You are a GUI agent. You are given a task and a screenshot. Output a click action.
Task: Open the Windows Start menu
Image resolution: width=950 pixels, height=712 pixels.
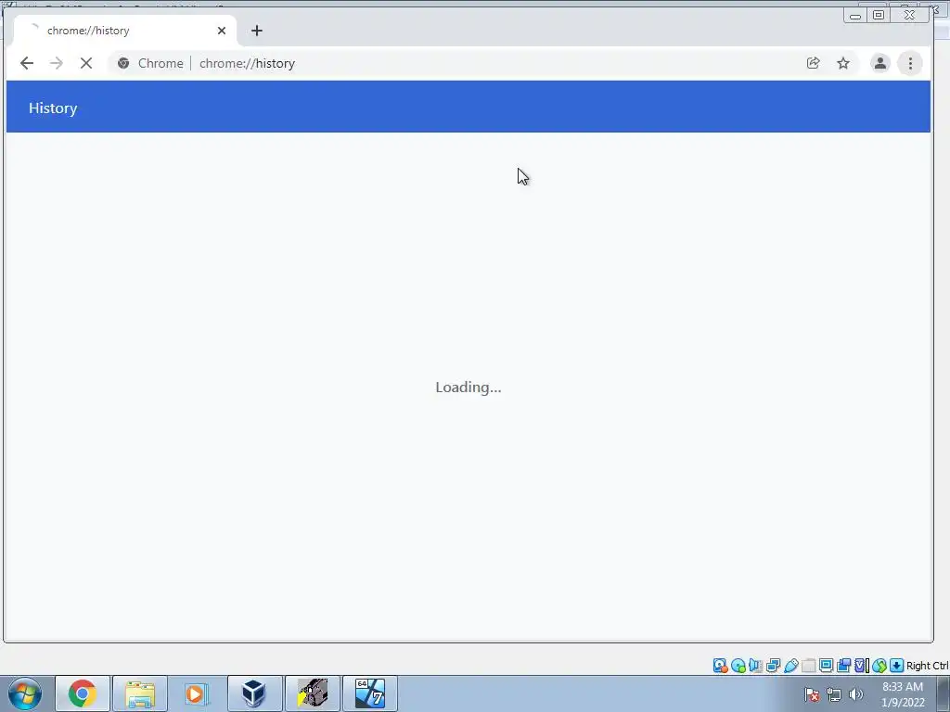click(25, 693)
